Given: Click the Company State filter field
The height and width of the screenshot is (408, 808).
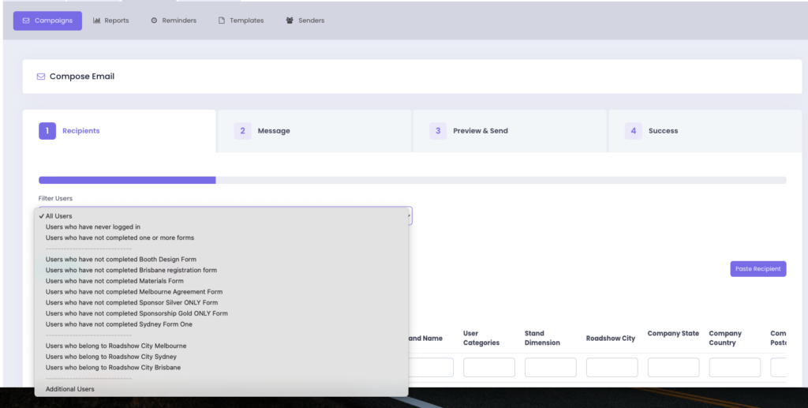Looking at the screenshot, I should [673, 368].
